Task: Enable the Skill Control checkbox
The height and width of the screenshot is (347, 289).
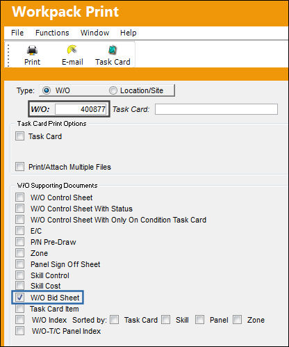Action: click(x=19, y=275)
